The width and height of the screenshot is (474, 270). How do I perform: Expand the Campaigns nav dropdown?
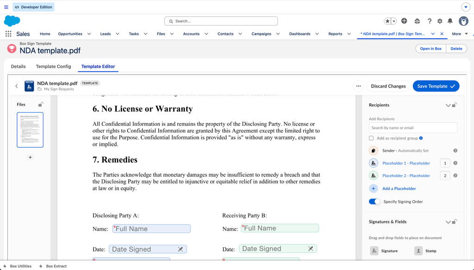278,34
